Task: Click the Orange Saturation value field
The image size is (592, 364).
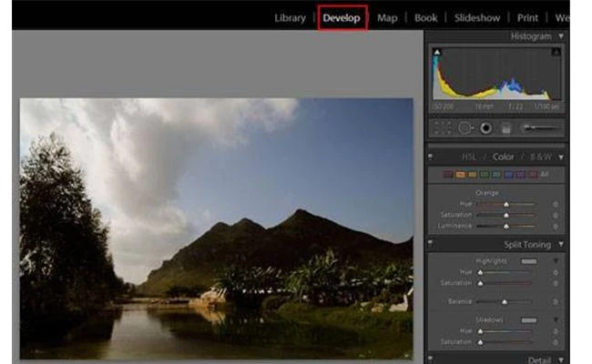Action: 556,216
